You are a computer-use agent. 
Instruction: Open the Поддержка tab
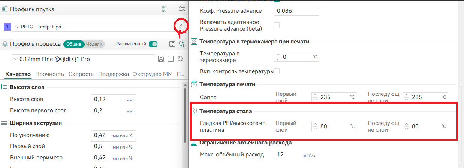114,74
